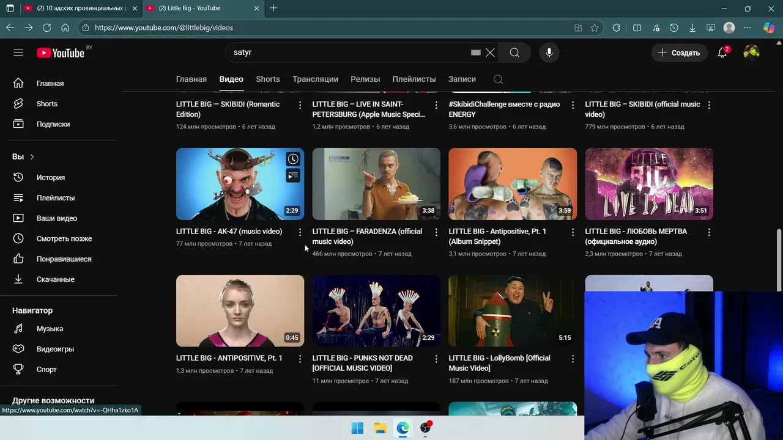Screen dimensions: 783x440
Task: Open a new browser tab
Action: pos(273,9)
